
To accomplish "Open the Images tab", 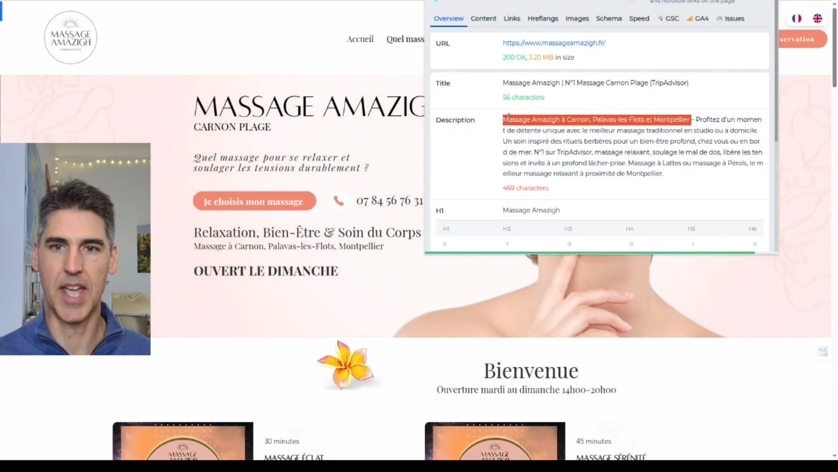I will (x=577, y=18).
